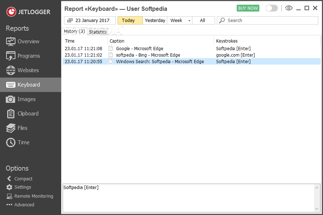Sort by the Time column header

[x=85, y=41]
